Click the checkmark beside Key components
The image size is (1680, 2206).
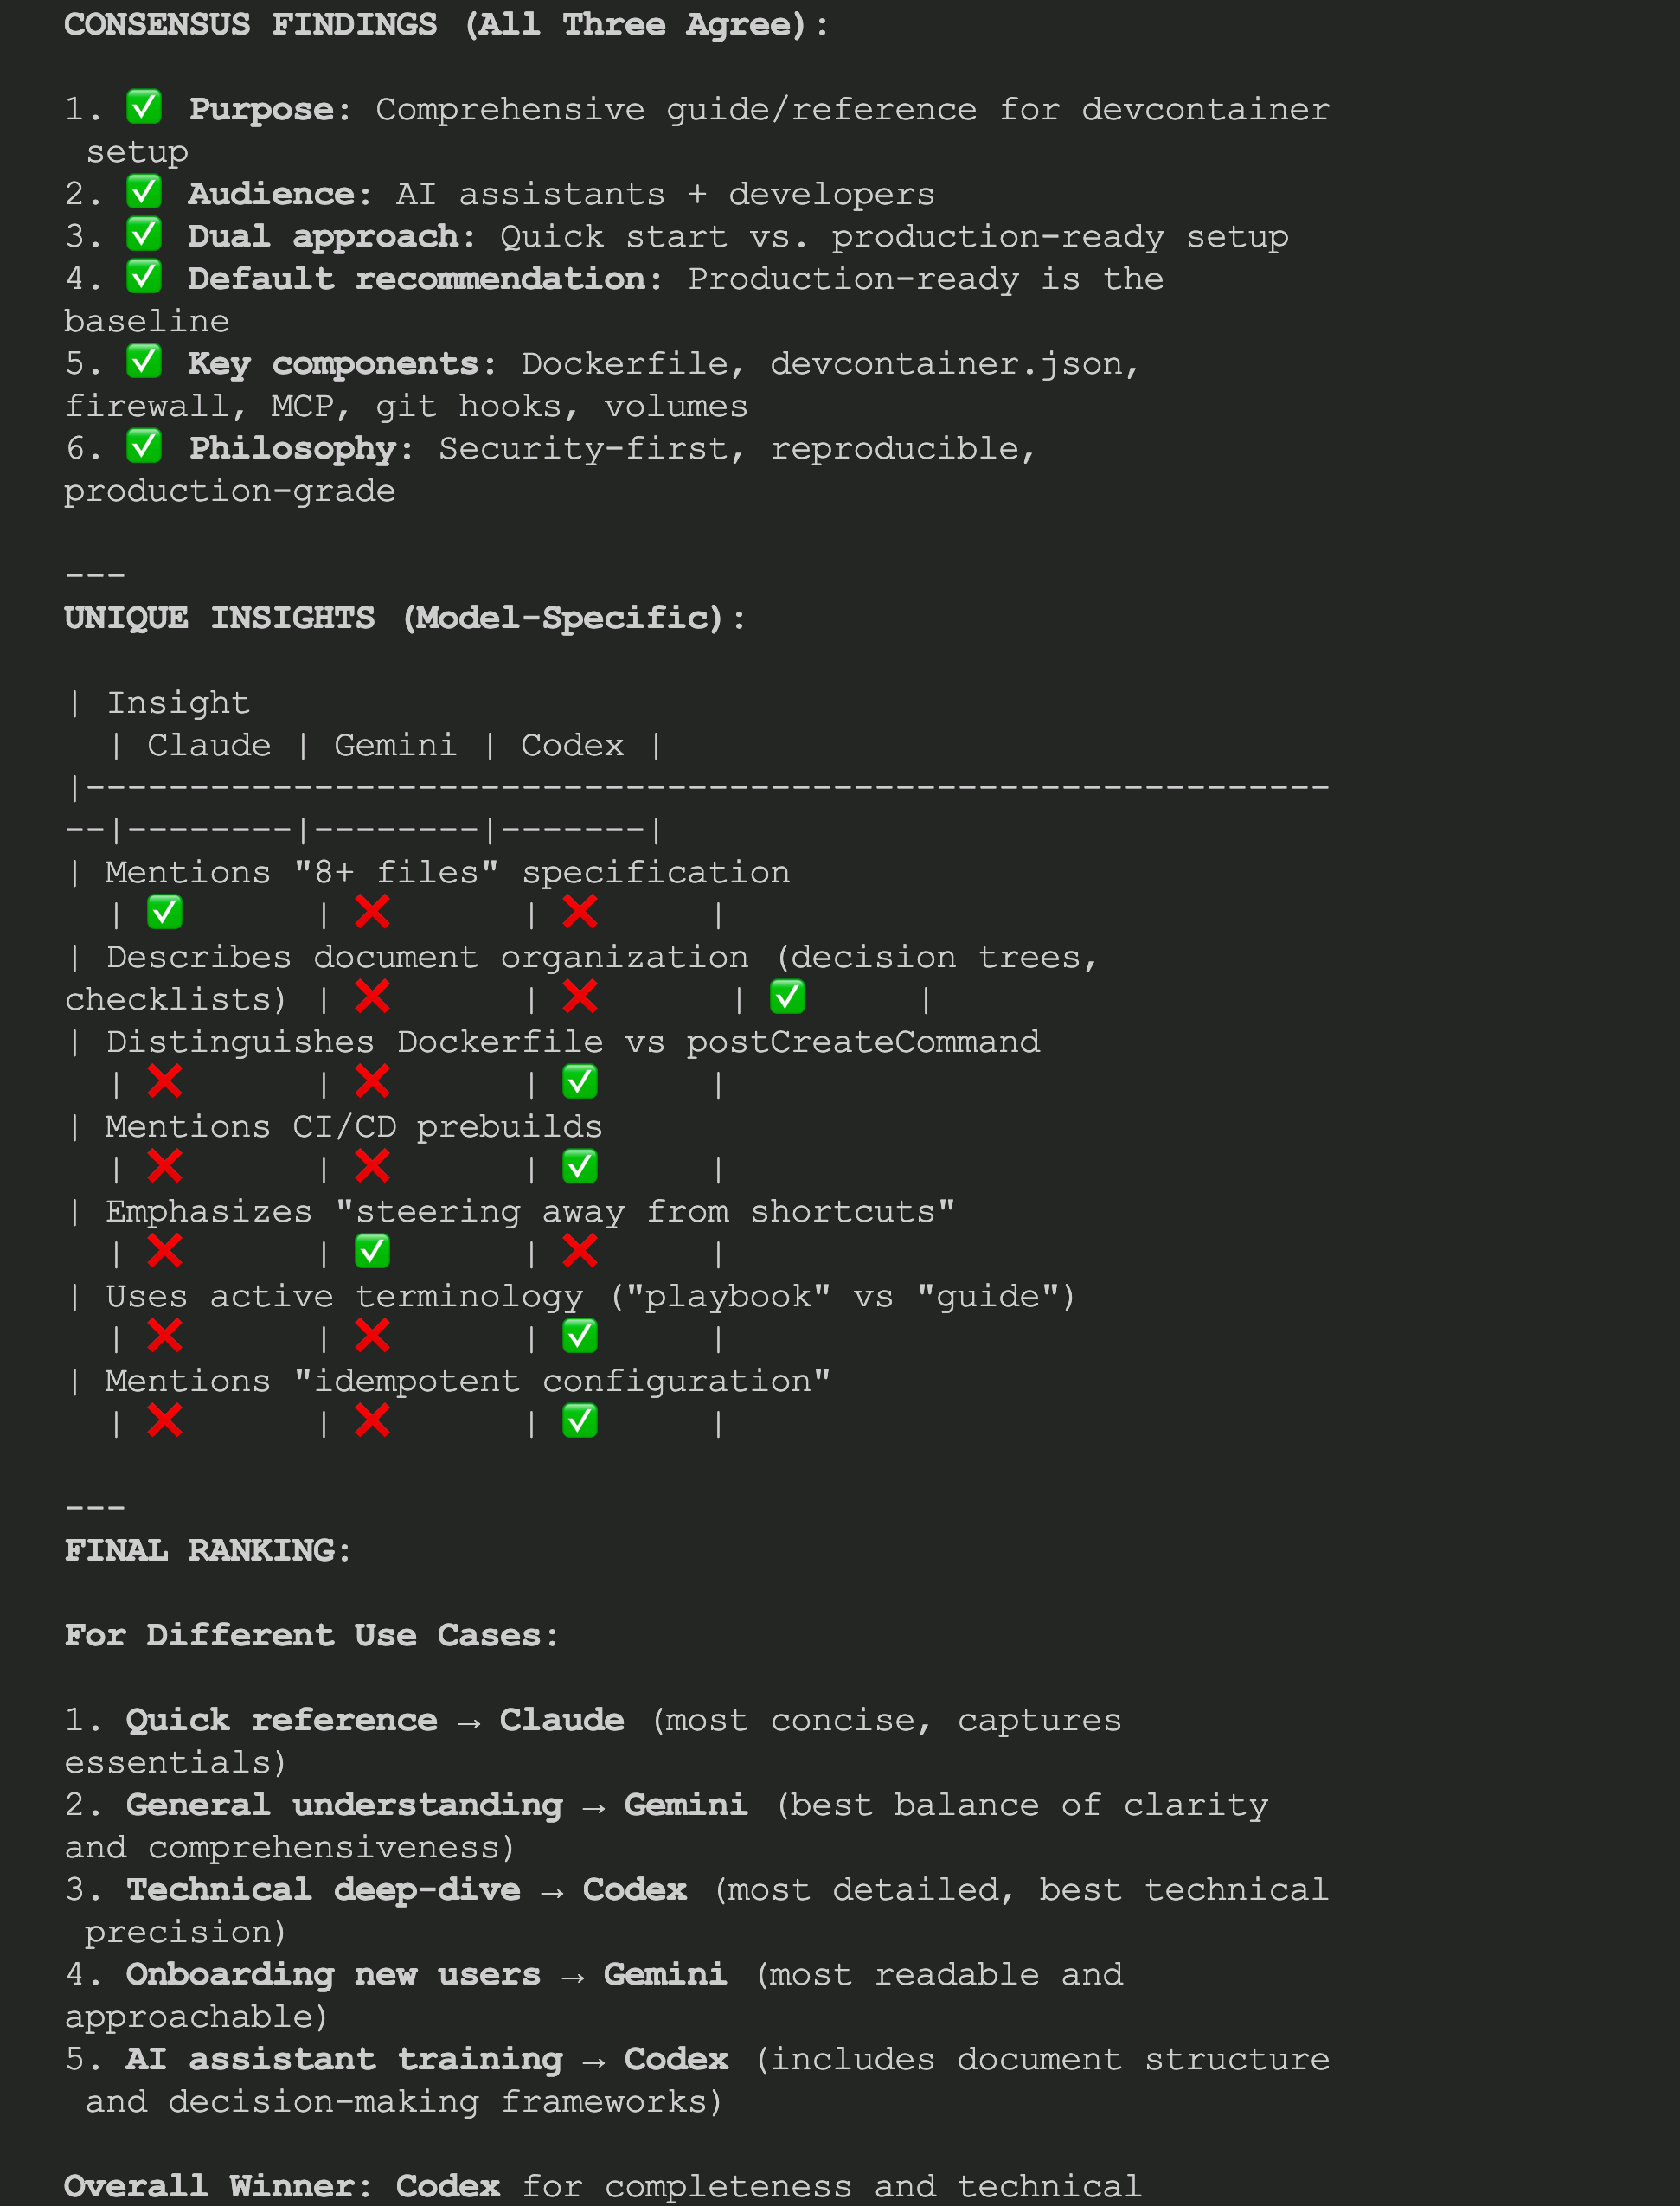coord(144,361)
